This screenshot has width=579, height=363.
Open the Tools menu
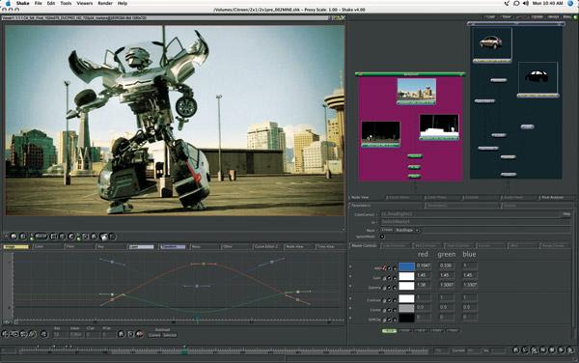tap(66, 3)
